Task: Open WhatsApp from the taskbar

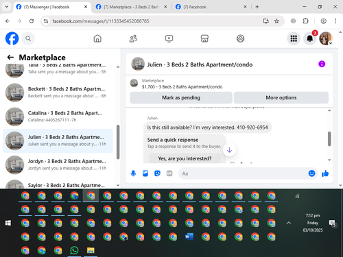Action: (74, 250)
